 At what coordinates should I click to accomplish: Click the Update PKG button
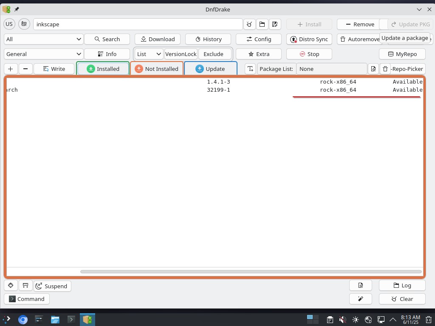click(410, 24)
